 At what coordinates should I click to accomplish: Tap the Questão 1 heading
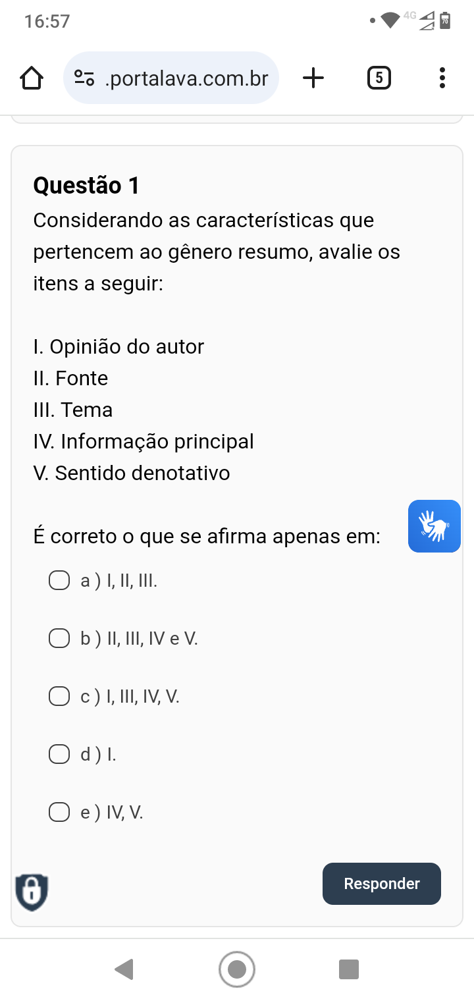click(86, 186)
